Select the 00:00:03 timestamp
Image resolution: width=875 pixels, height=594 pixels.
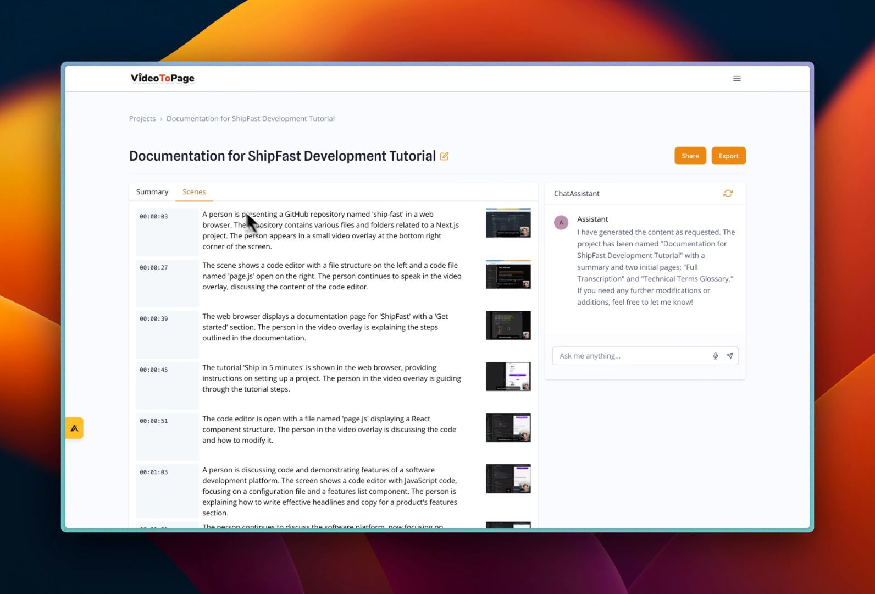click(154, 217)
